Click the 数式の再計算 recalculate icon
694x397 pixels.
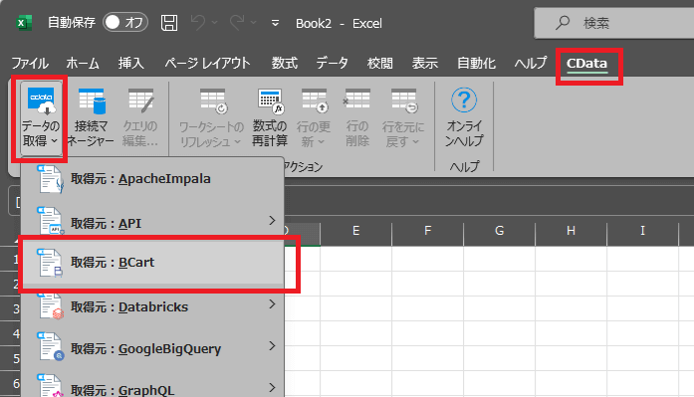click(270, 117)
